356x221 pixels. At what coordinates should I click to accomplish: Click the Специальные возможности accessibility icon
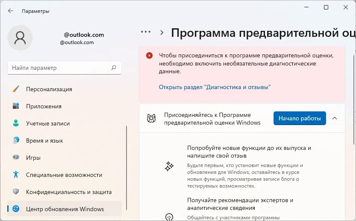click(16, 174)
